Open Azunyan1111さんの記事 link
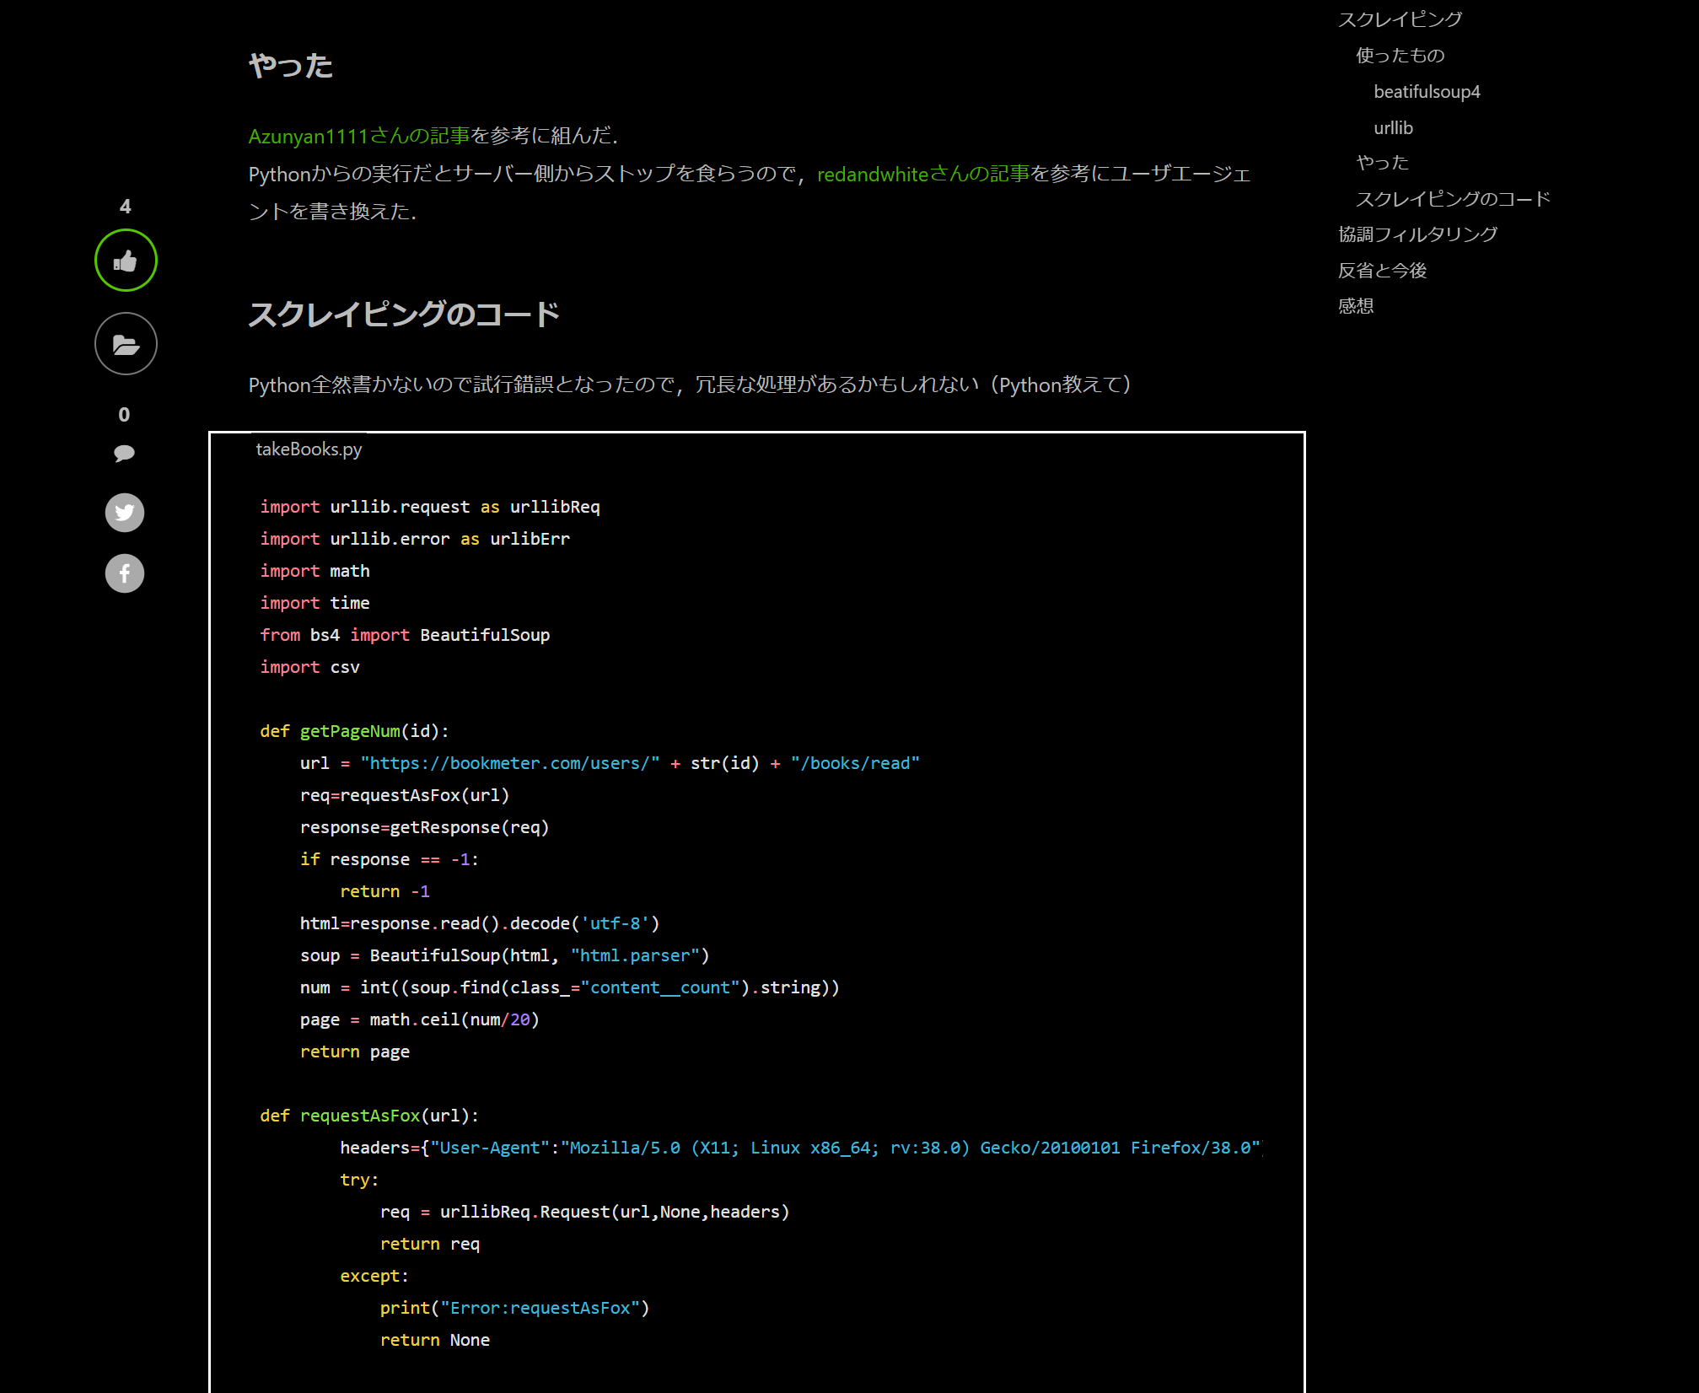 pyautogui.click(x=358, y=136)
